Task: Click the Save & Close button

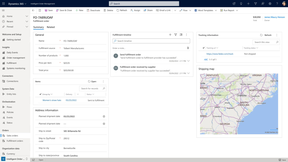Action: (64, 10)
